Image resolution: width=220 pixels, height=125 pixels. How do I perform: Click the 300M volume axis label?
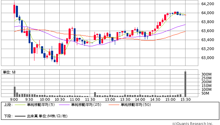point(207,74)
